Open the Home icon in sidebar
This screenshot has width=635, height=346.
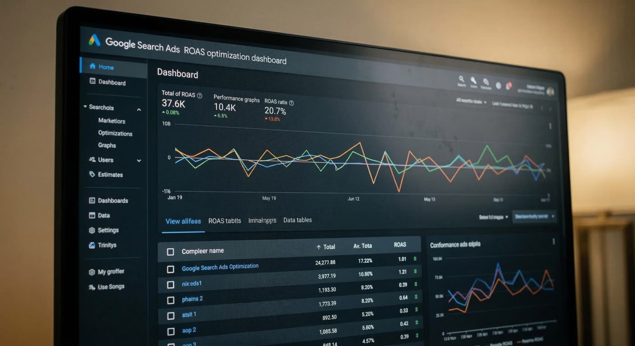coord(93,66)
